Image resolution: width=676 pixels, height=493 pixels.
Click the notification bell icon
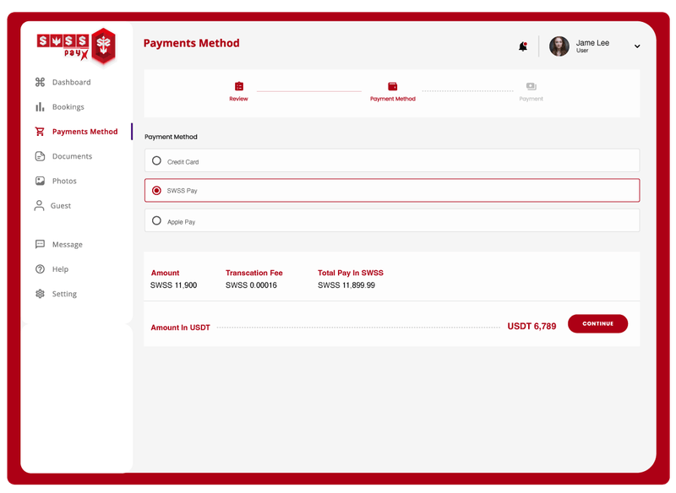pos(522,46)
